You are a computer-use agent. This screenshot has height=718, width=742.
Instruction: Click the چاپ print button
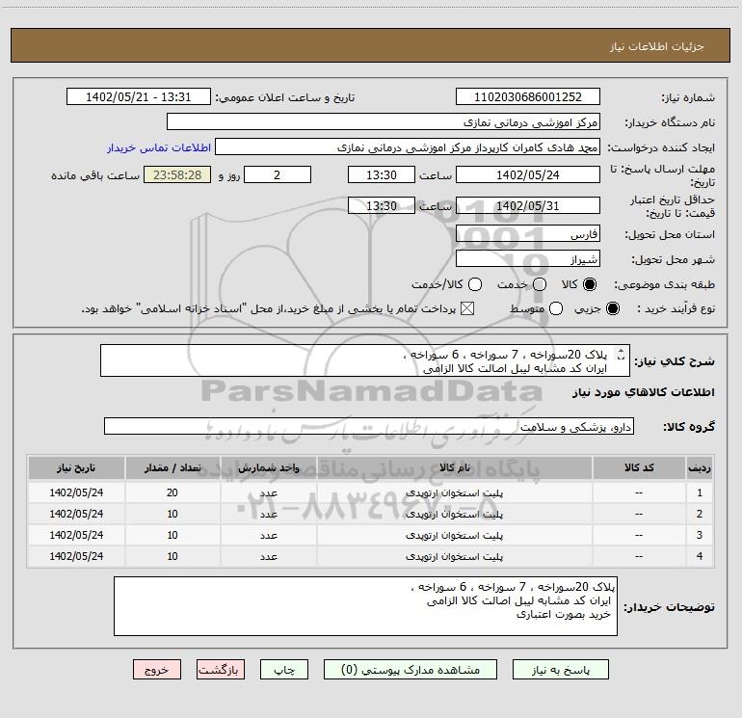(x=284, y=670)
